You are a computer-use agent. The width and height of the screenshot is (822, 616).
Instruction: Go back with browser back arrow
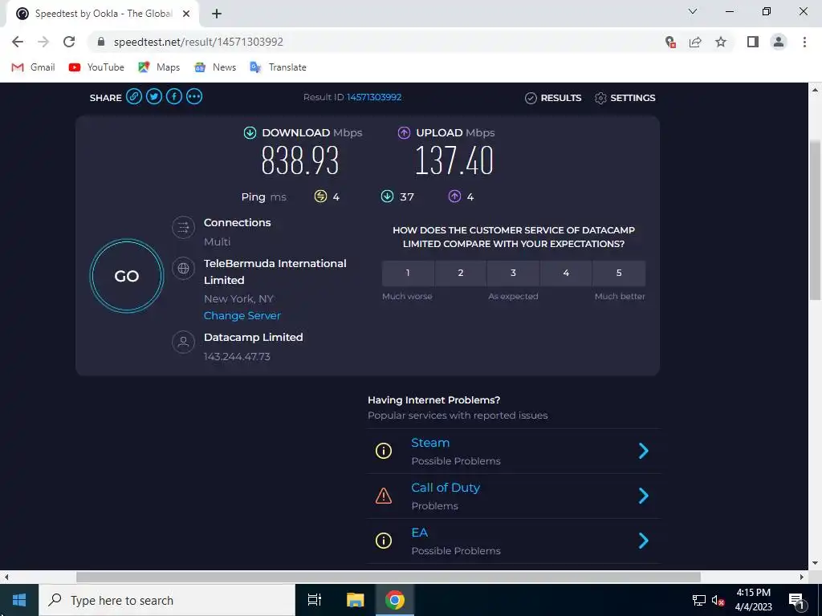click(x=18, y=42)
